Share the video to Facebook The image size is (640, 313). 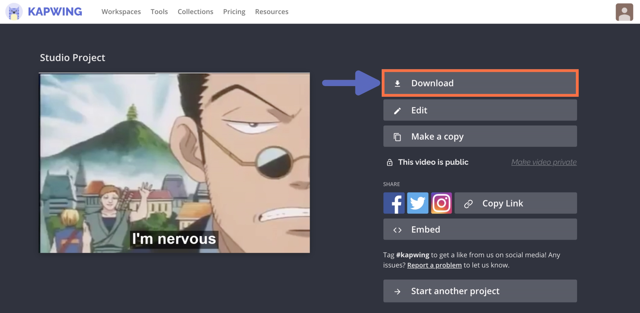point(394,203)
